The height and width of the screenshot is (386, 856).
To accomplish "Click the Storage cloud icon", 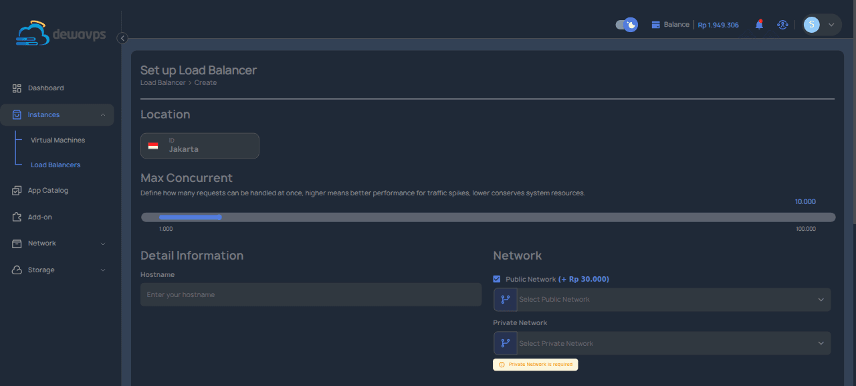I will click(17, 270).
